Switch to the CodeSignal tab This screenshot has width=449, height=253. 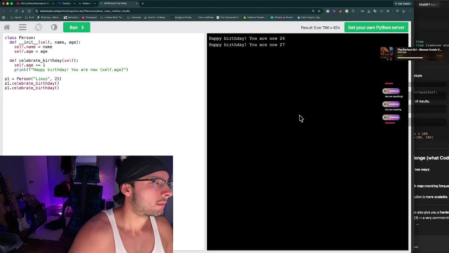66,4
